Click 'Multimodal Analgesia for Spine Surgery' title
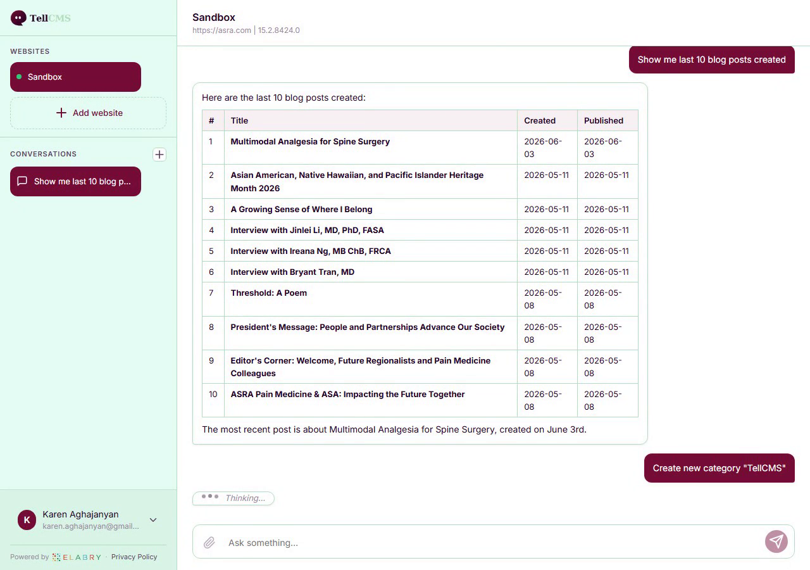Screen dimensions: 810x570 point(310,141)
